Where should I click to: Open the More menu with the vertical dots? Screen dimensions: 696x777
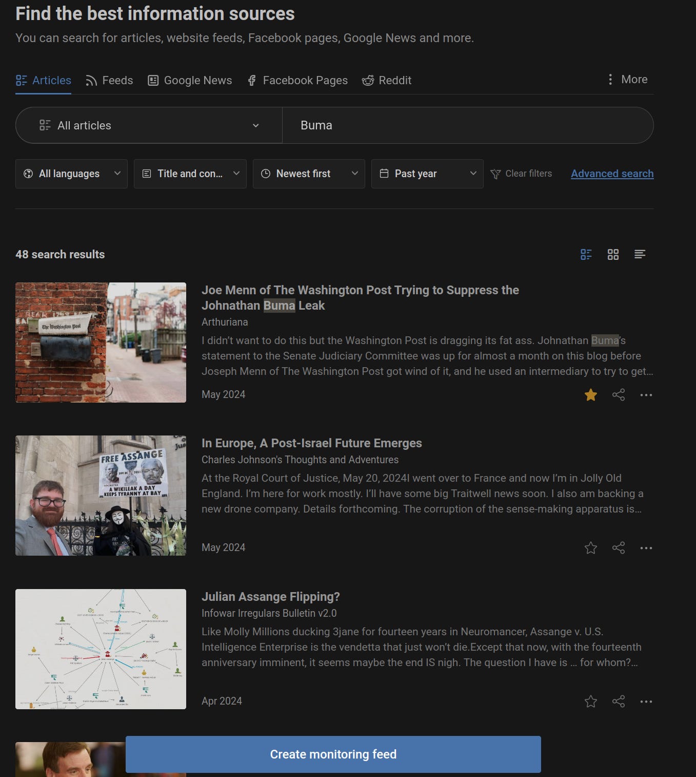coord(626,80)
